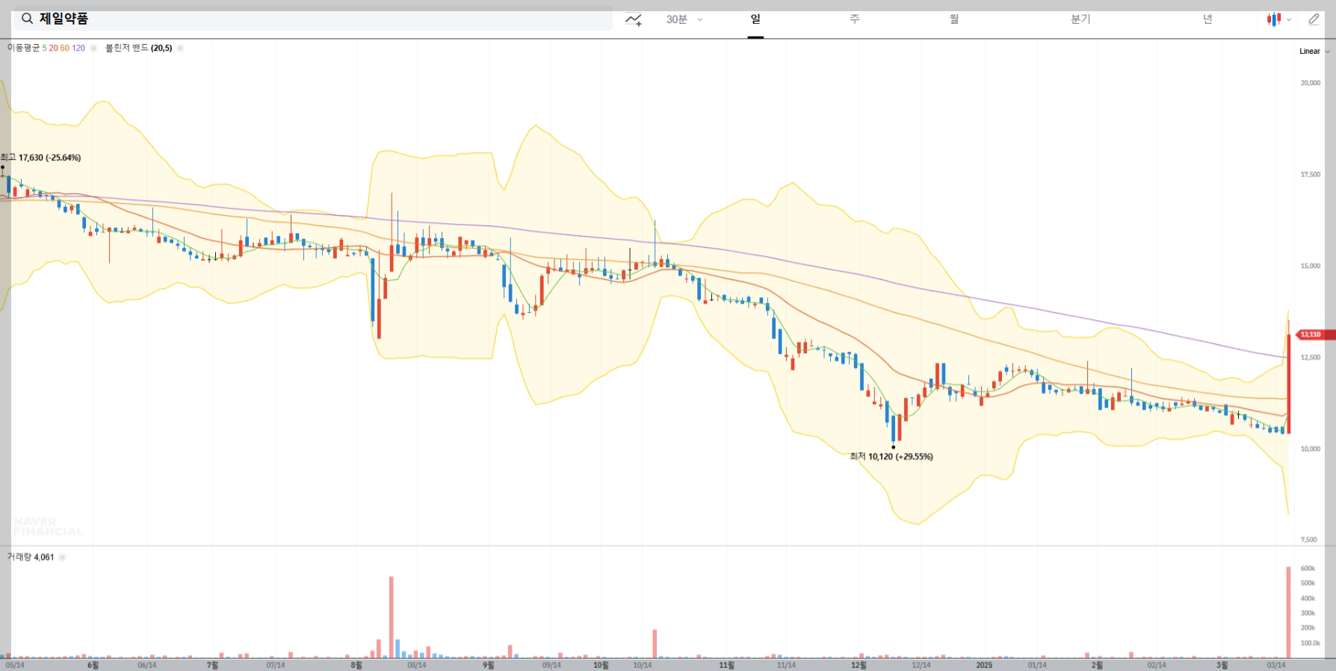The image size is (1336, 671).
Task: Click the 20,000 price axis label
Action: point(1311,83)
